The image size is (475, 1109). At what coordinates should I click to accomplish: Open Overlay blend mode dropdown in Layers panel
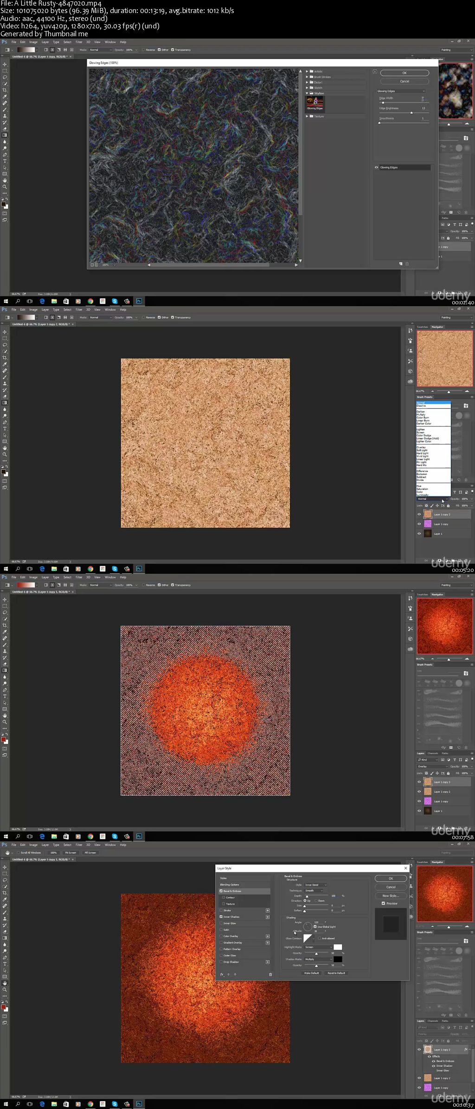(x=432, y=767)
